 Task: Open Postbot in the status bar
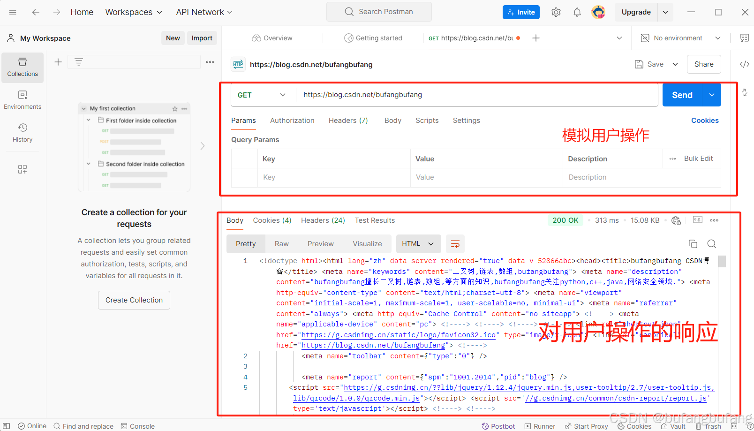(498, 426)
